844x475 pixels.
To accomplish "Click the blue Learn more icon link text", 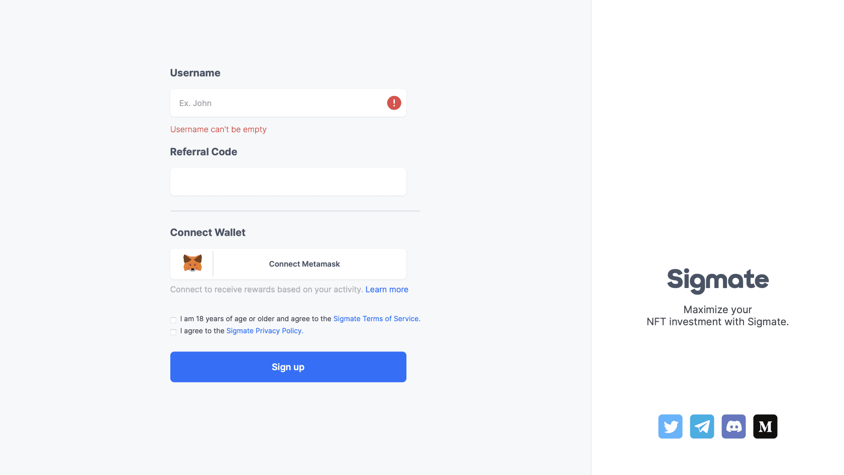I will 387,289.
